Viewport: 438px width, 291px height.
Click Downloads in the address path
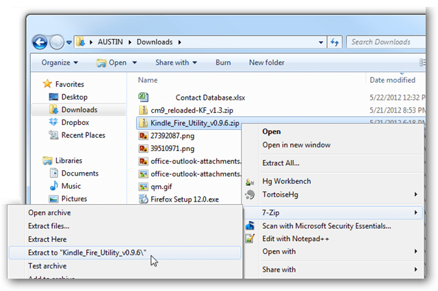[155, 42]
